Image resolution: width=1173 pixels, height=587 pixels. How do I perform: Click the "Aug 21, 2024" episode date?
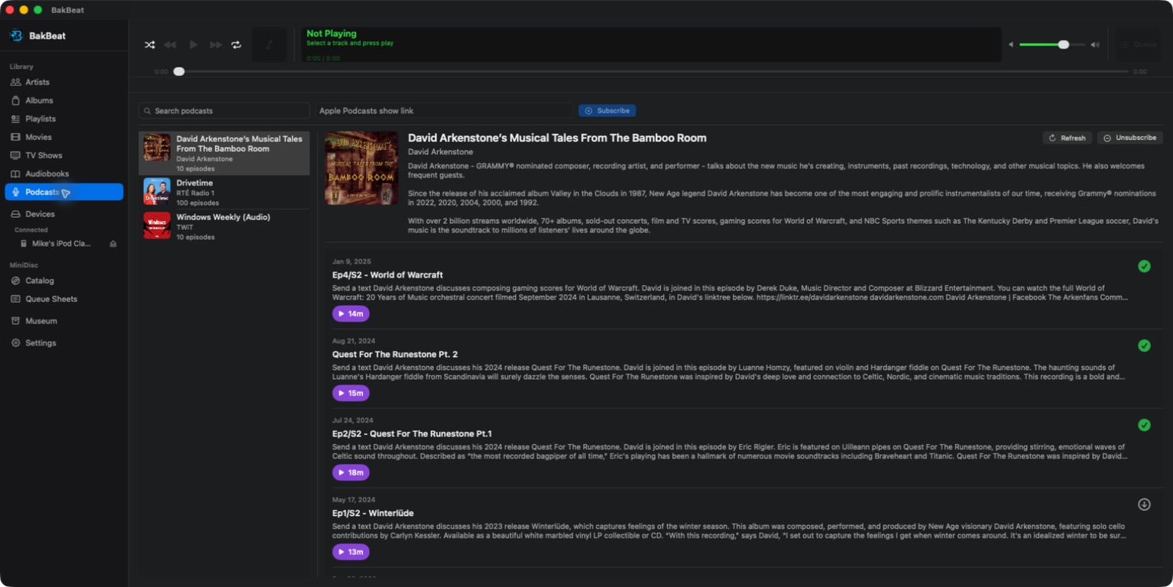click(354, 341)
